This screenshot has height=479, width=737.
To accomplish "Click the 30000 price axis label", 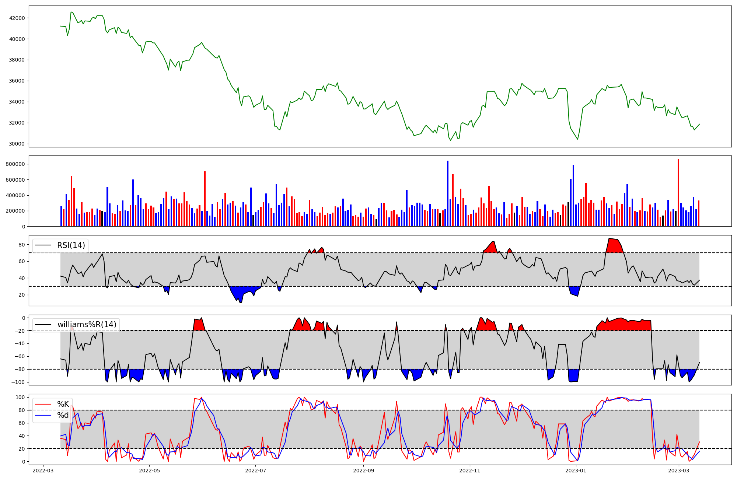I will (x=16, y=144).
